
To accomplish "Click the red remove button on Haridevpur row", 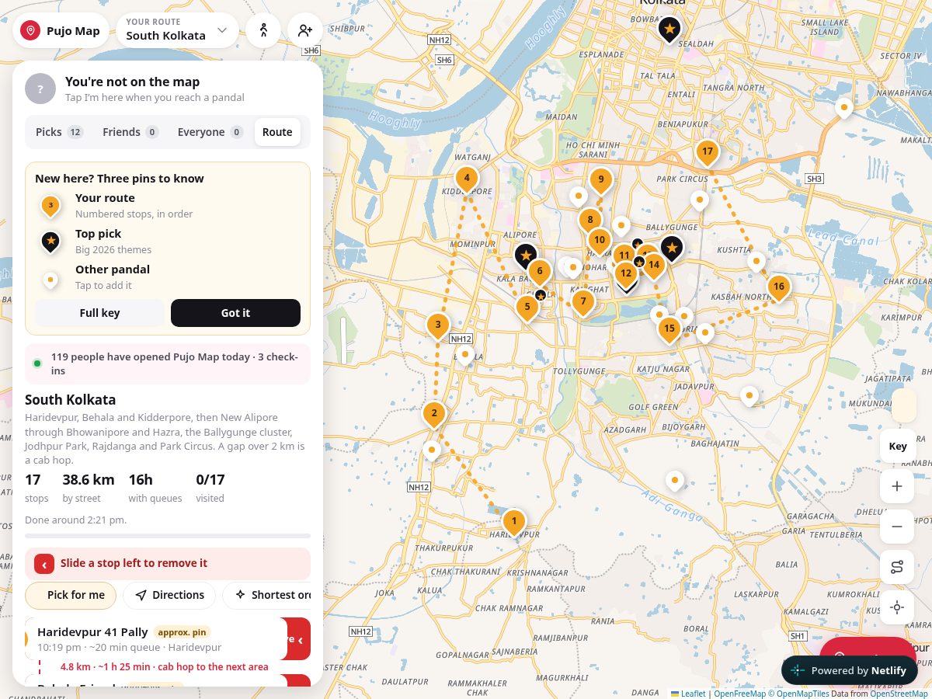I will [299, 639].
